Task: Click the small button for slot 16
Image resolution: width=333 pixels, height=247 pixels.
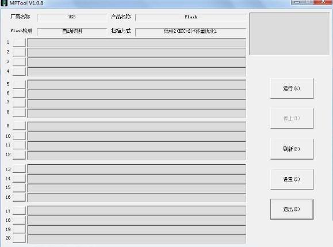Action: pyautogui.click(x=19, y=197)
